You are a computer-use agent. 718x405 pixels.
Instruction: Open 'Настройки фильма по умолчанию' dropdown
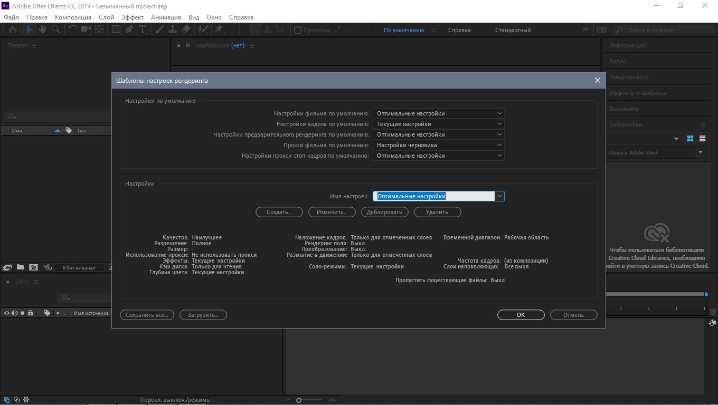click(438, 113)
